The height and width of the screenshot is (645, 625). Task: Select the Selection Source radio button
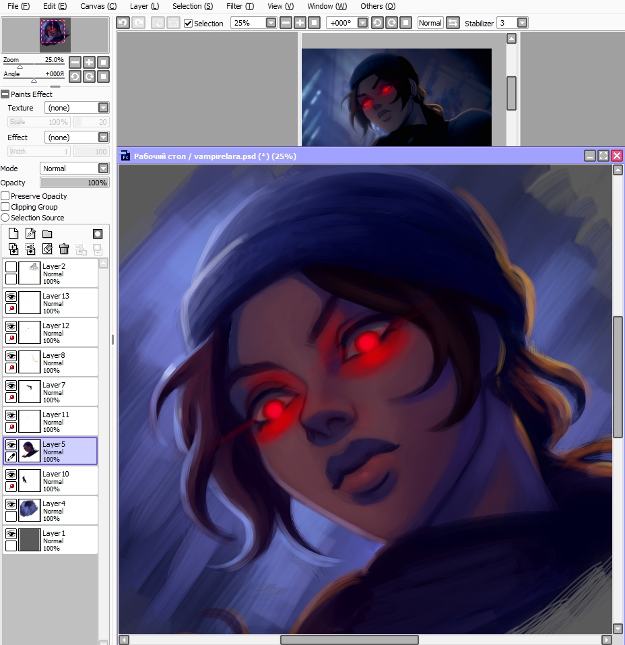click(5, 217)
